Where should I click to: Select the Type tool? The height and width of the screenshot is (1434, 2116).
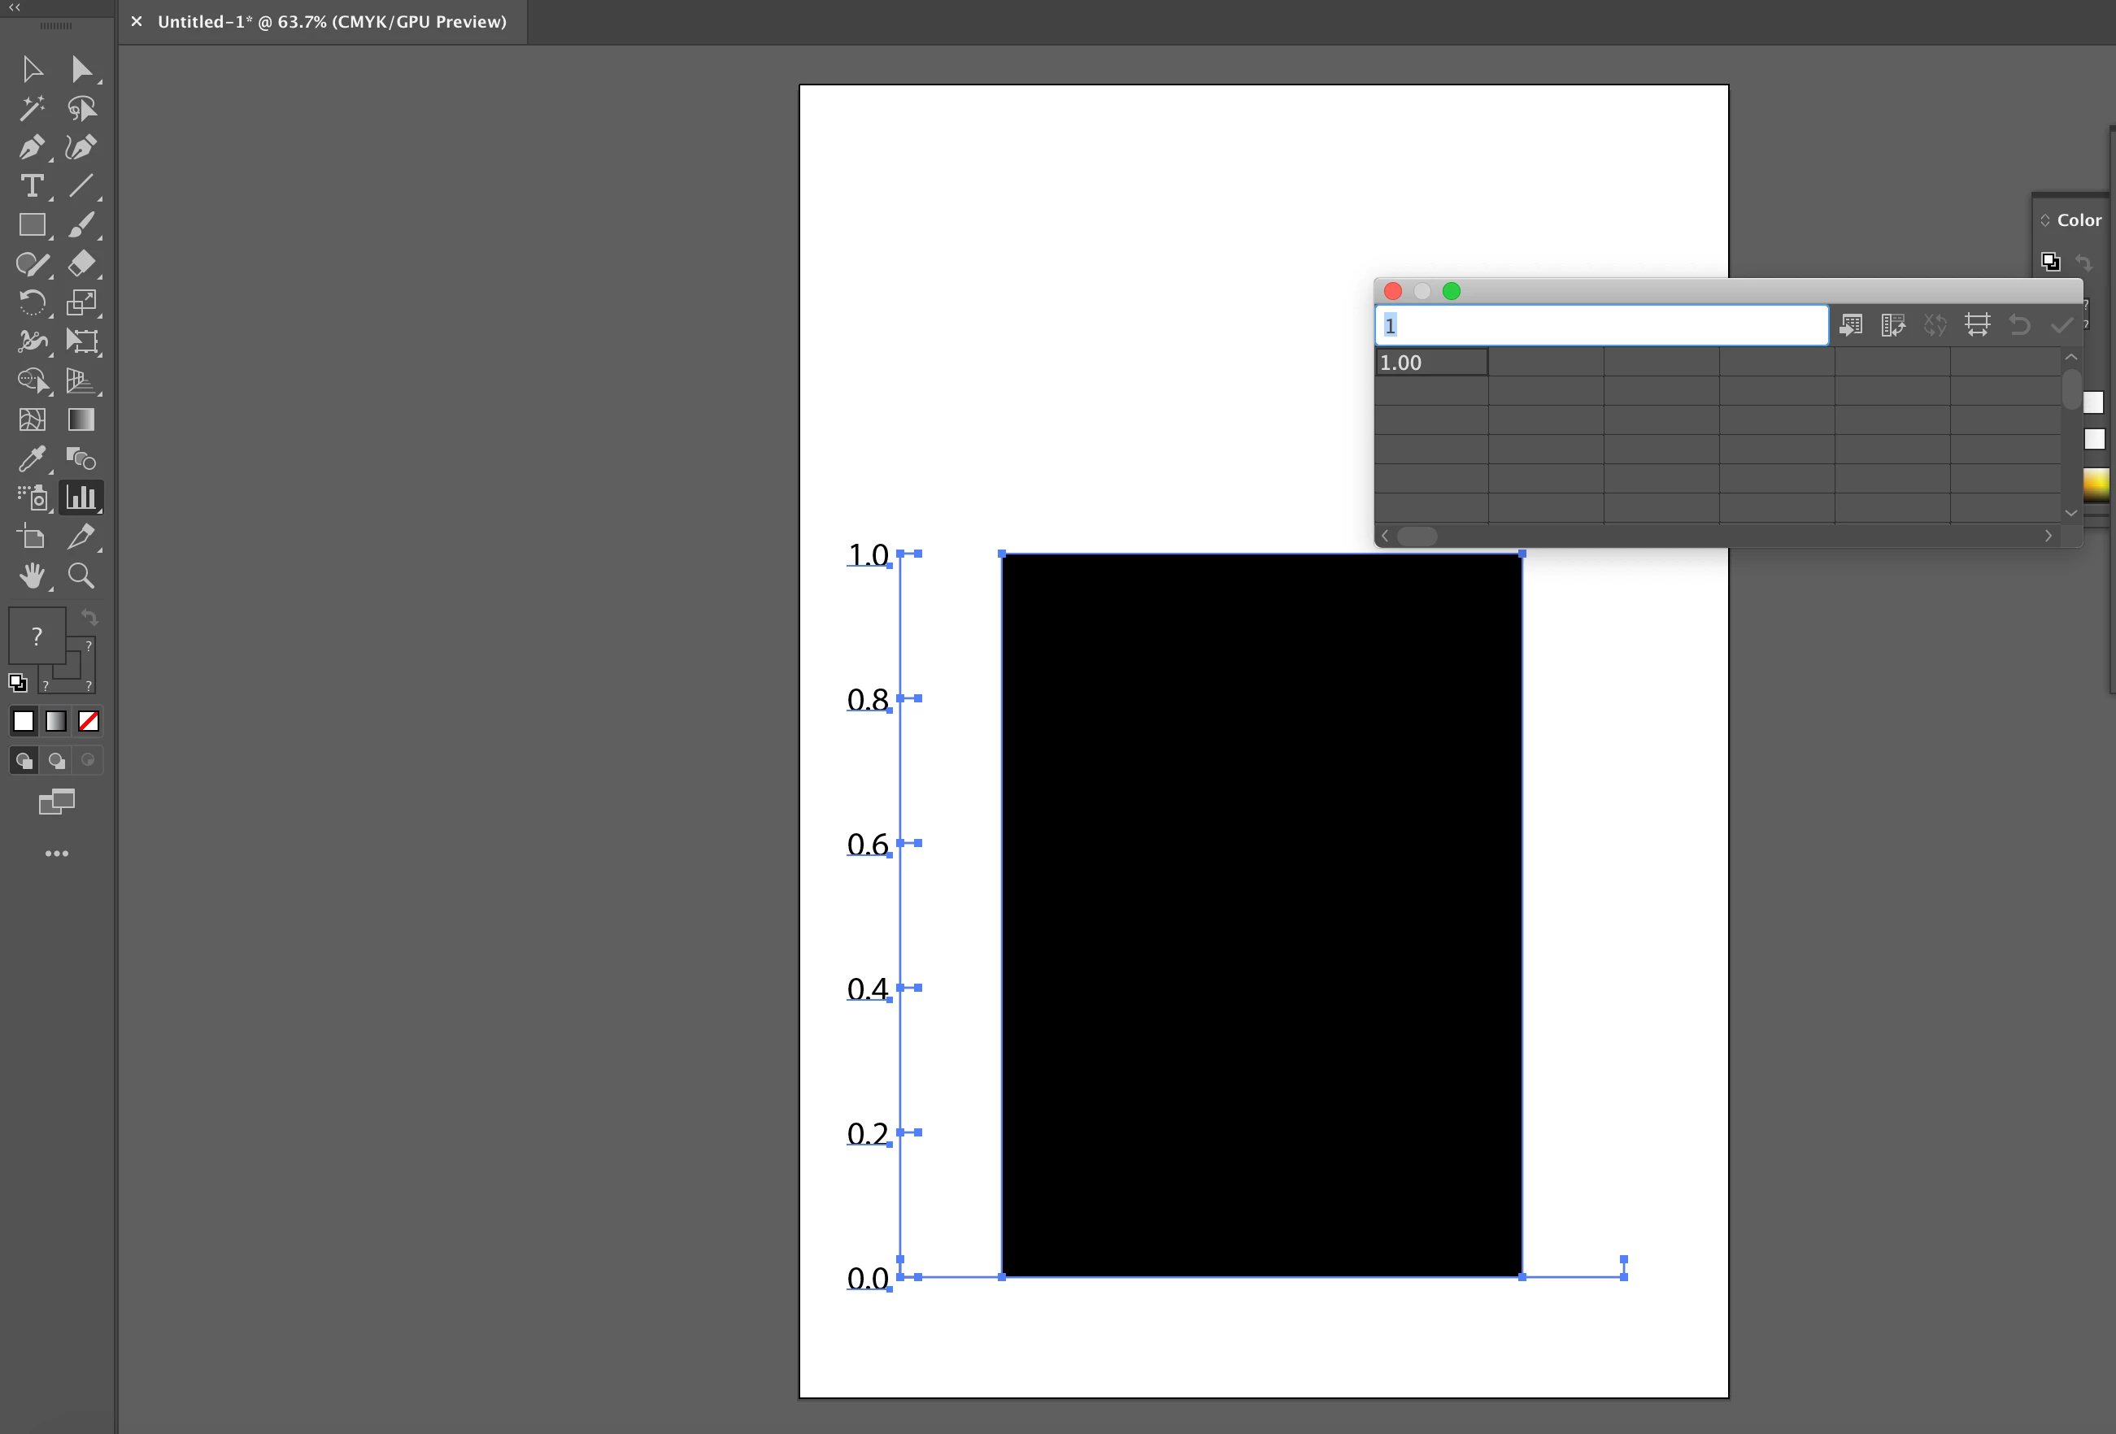pos(31,185)
